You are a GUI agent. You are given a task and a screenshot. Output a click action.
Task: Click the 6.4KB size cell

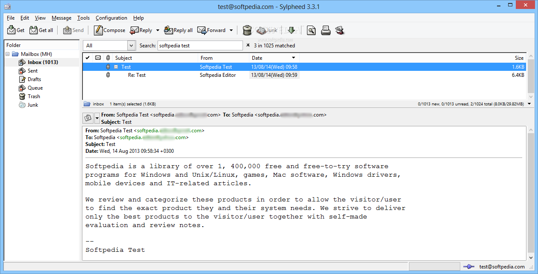518,75
